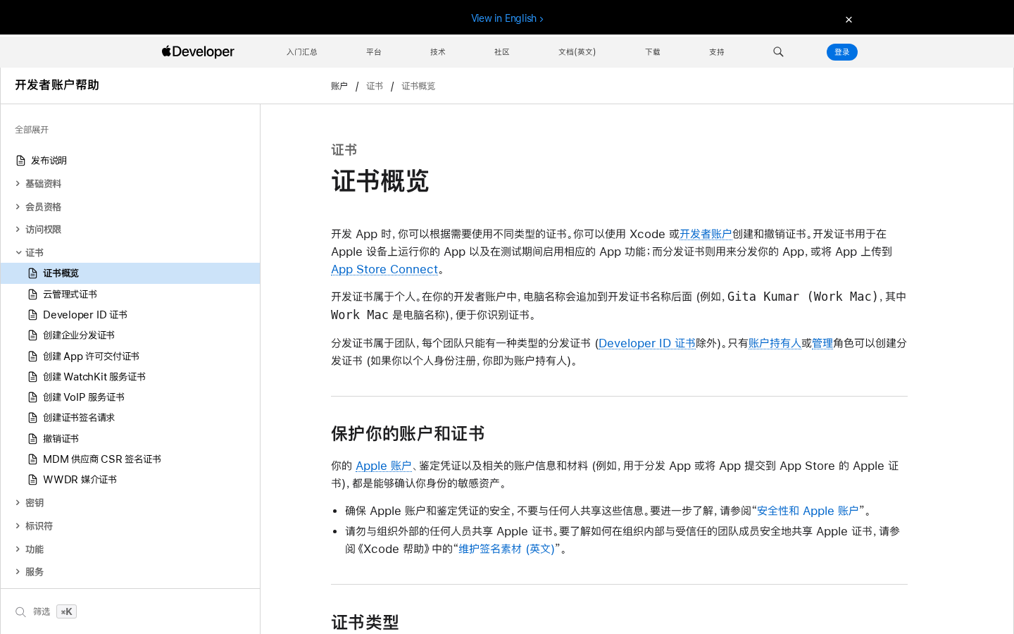
Task: Click the 账户 breadcrumb link
Action: (339, 86)
